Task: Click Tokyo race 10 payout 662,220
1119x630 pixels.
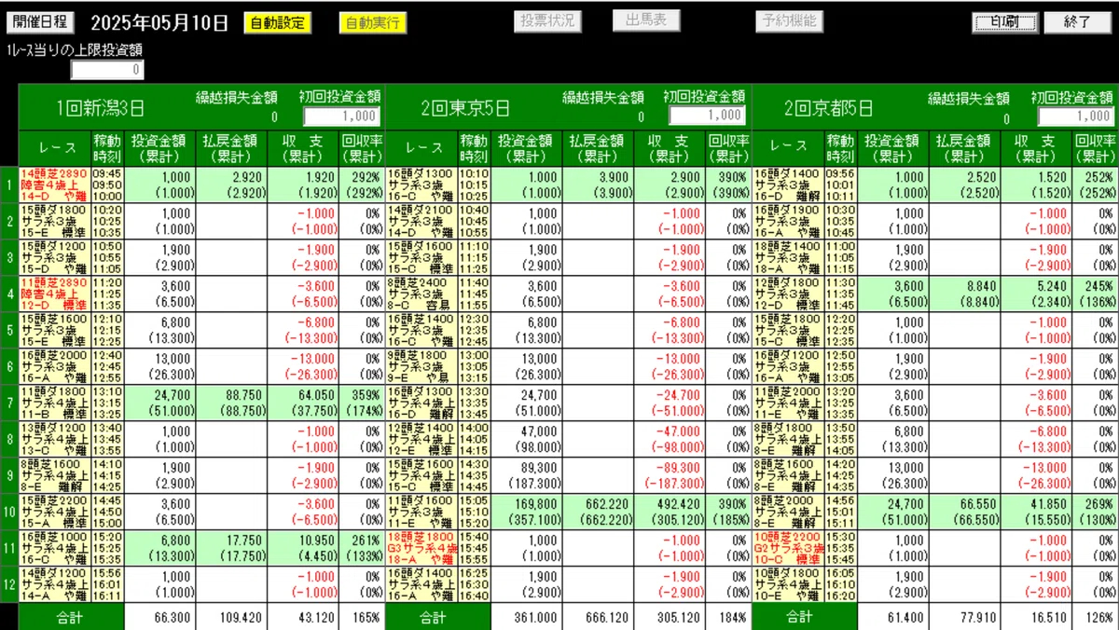Action: [x=605, y=504]
